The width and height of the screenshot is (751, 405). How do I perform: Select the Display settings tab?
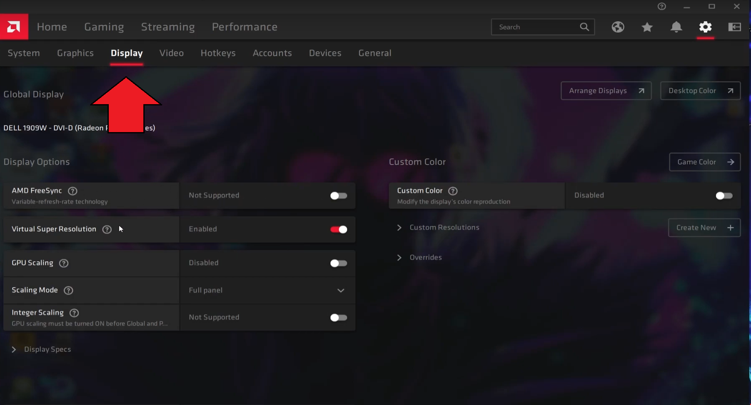pos(127,53)
